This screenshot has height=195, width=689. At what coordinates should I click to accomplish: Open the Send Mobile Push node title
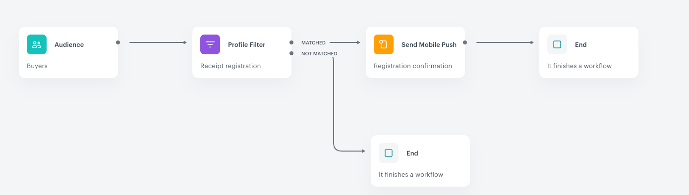[x=429, y=44]
